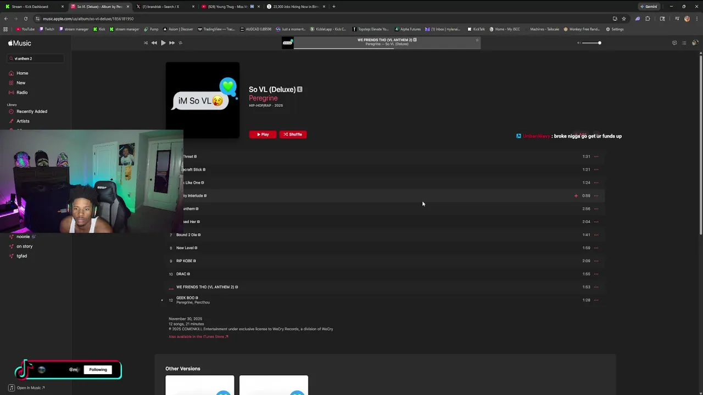Image resolution: width=703 pixels, height=395 pixels.
Task: Bookmark this page with the star icon
Action: tap(624, 19)
